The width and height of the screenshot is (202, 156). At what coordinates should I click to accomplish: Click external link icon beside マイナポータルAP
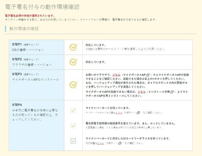(148, 75)
